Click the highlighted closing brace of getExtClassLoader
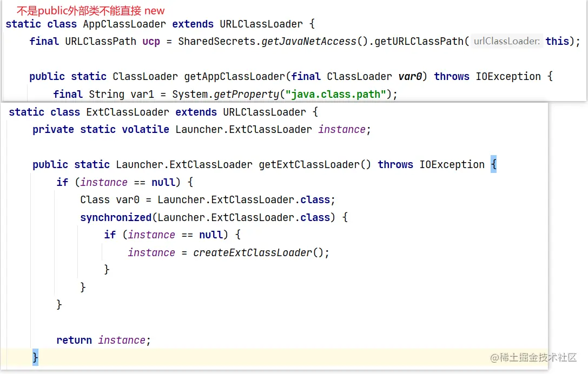Viewport: 588px width, 374px height. pyautogui.click(x=35, y=357)
